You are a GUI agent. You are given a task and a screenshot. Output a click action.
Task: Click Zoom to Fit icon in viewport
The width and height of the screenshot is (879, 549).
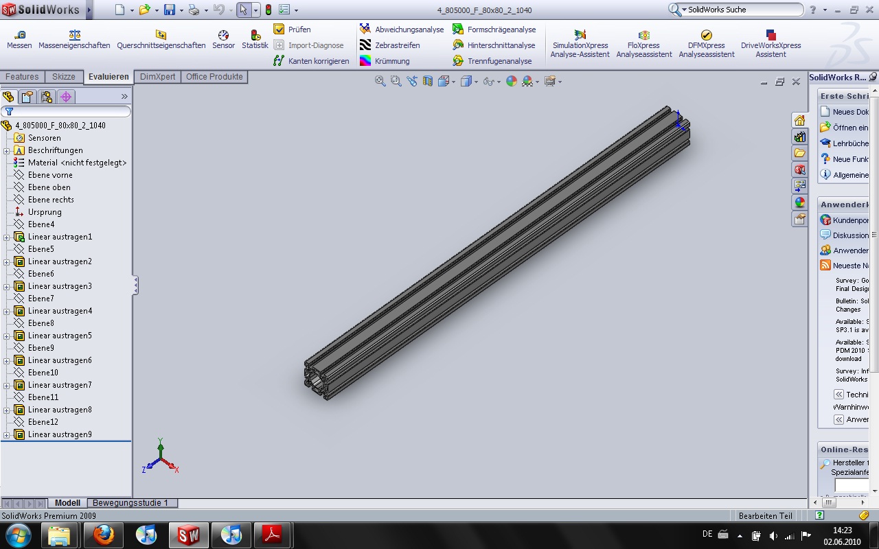coord(380,81)
